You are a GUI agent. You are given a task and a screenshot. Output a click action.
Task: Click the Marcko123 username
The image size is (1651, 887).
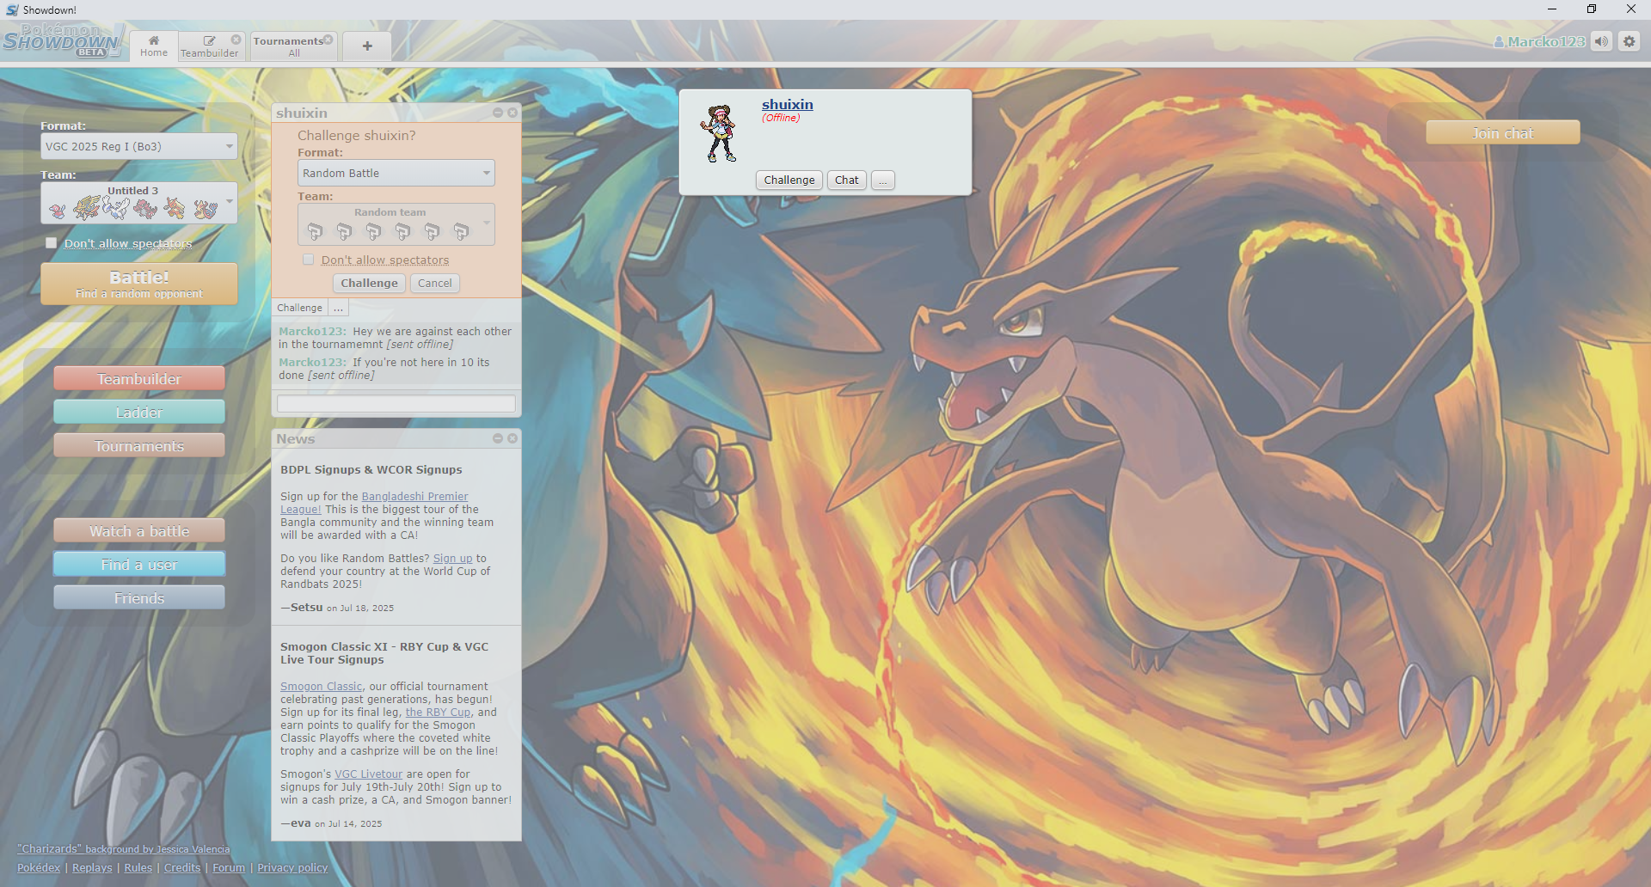point(1539,41)
